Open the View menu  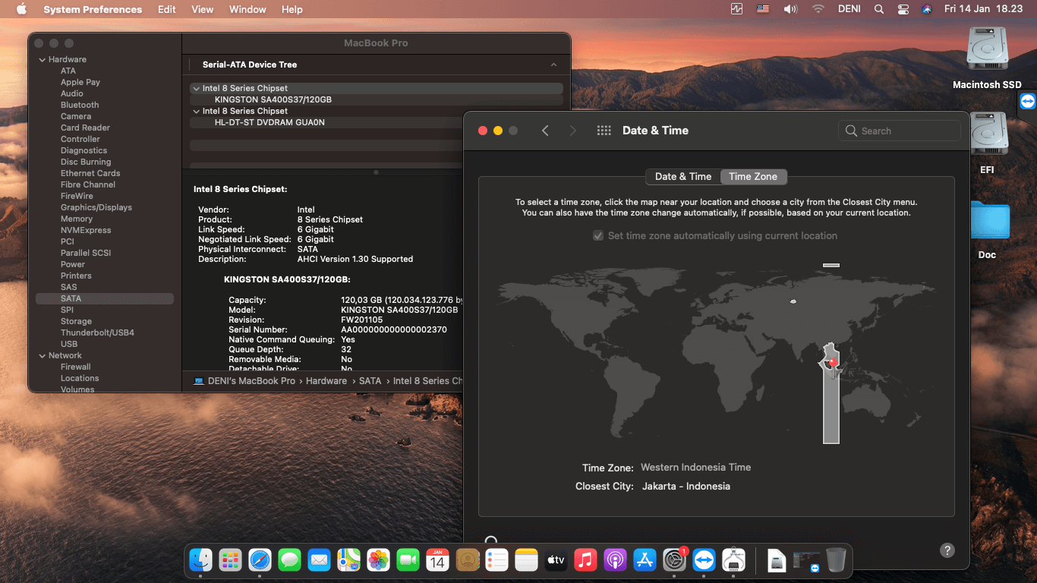(203, 9)
